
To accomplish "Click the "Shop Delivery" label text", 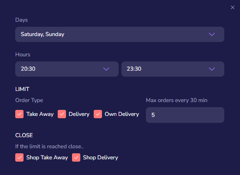I will pos(101,157).
